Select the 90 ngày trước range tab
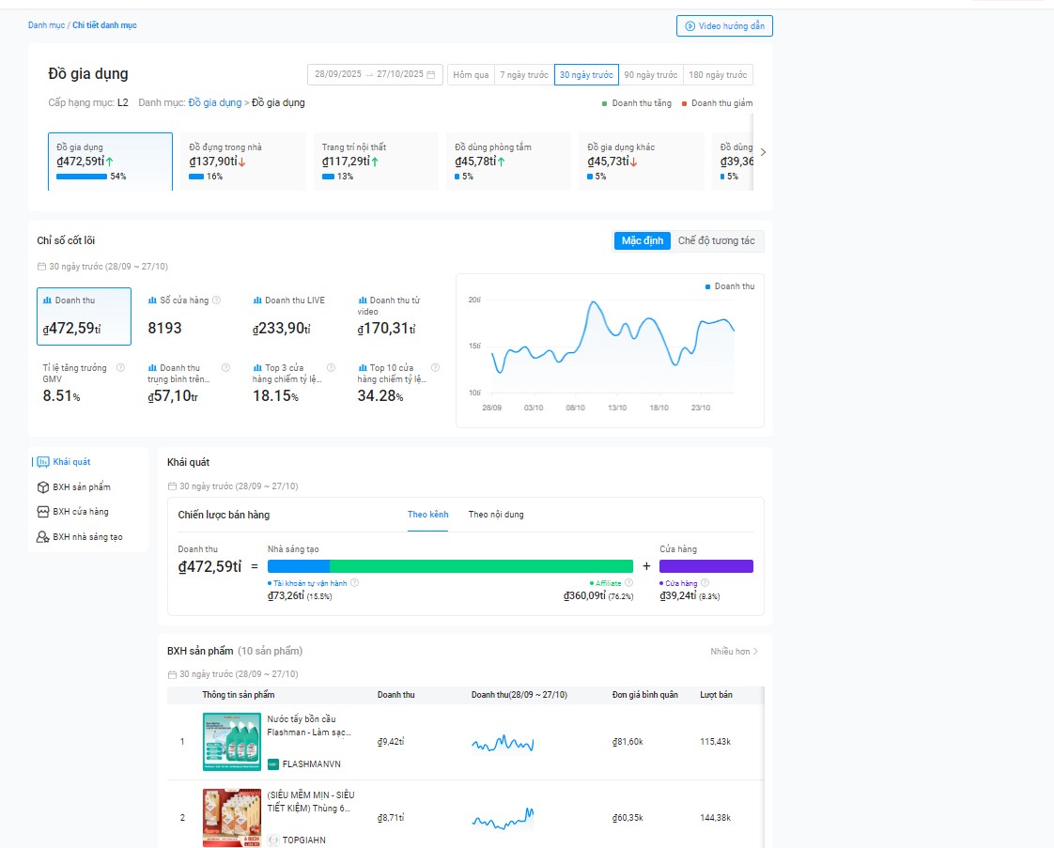 pos(651,75)
